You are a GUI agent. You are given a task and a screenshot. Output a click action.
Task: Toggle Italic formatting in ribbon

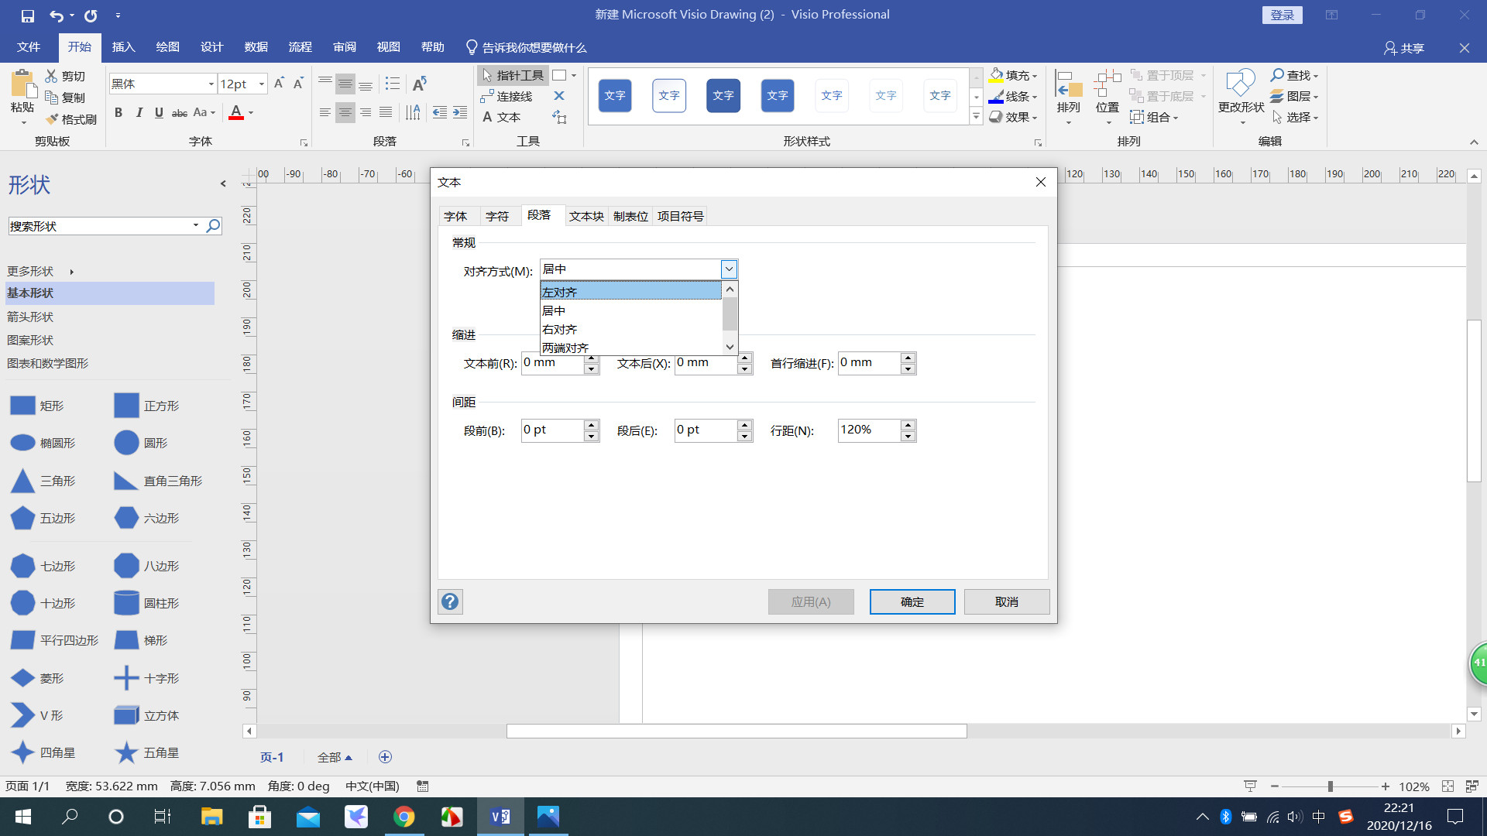coord(139,113)
